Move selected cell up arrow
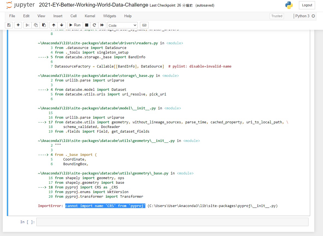This screenshot has width=323, height=236. click(54, 25)
